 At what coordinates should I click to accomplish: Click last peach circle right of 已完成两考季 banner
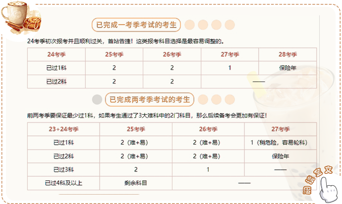230,99
